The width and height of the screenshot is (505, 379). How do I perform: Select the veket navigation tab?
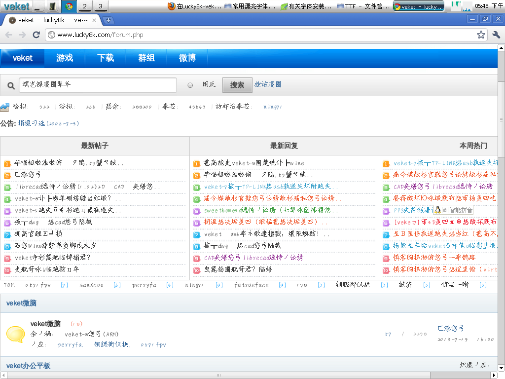(x=23, y=58)
